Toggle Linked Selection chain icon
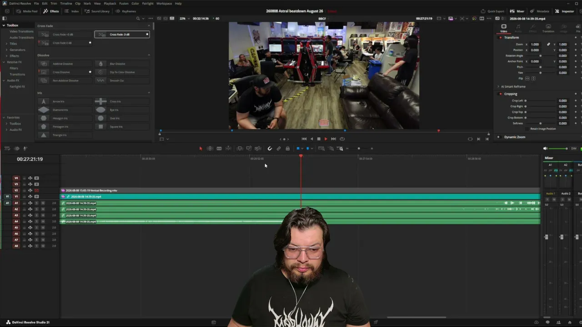 pos(279,149)
